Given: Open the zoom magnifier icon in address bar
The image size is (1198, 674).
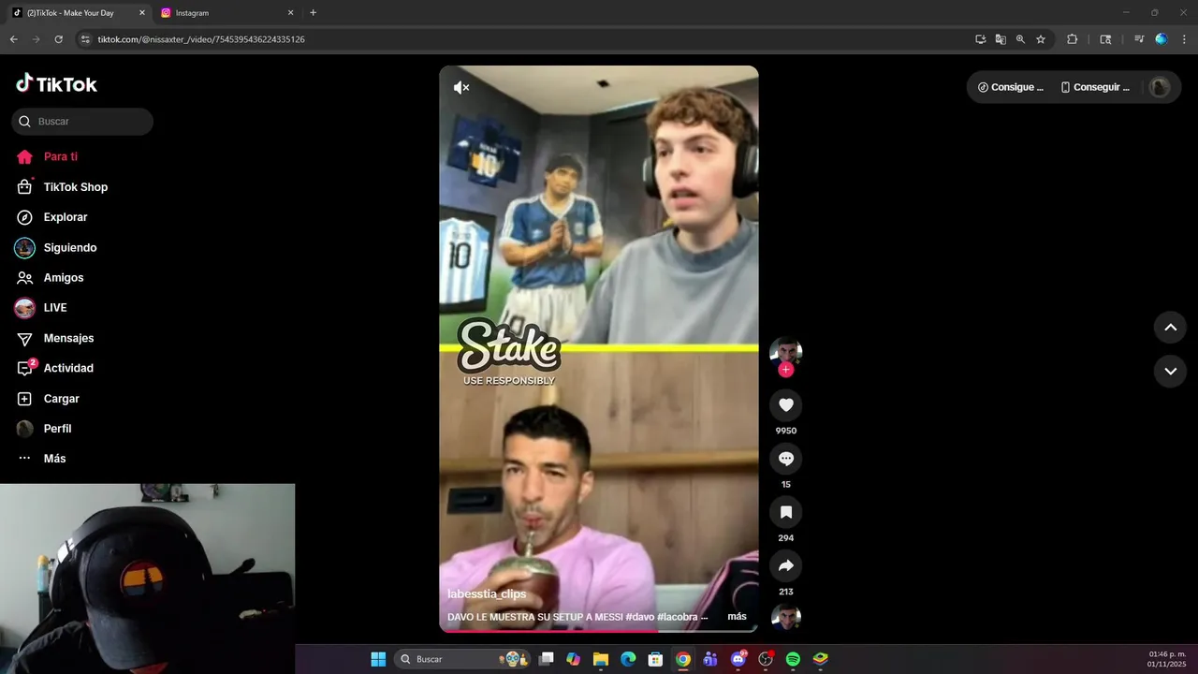Looking at the screenshot, I should pyautogui.click(x=1020, y=39).
